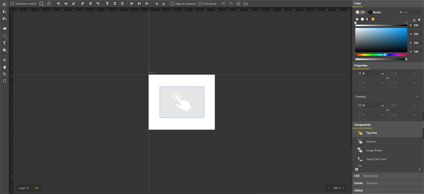The width and height of the screenshot is (424, 194).
Task: Select the Text tool
Action: click(x=4, y=43)
